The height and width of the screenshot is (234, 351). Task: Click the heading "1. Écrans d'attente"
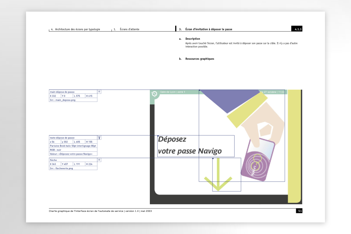coord(127,29)
